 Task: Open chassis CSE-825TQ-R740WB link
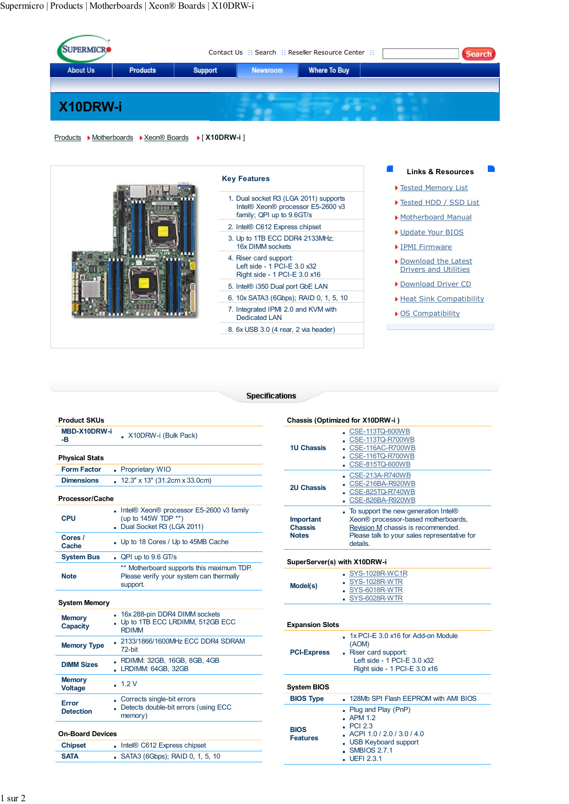click(382, 492)
